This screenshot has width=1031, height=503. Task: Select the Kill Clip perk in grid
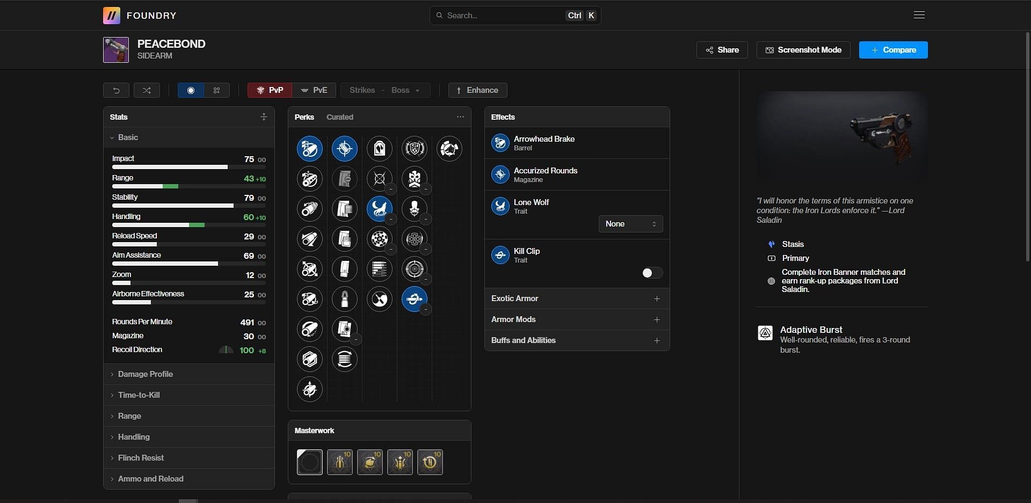point(415,299)
